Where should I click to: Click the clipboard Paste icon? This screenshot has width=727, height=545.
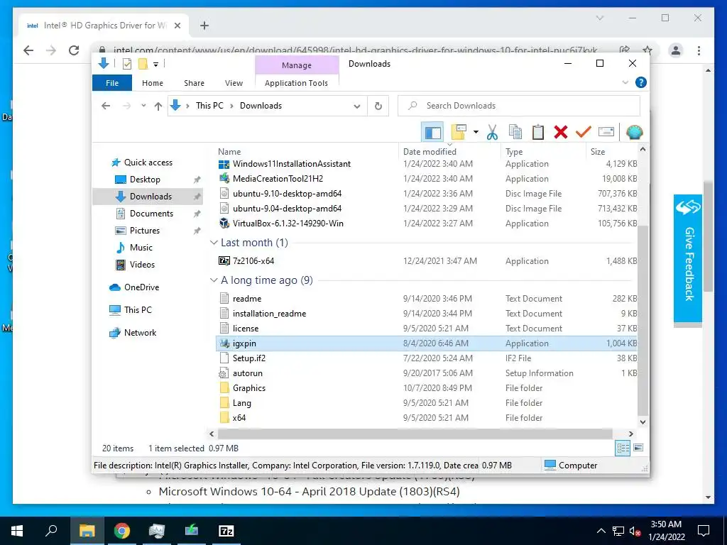pyautogui.click(x=538, y=132)
